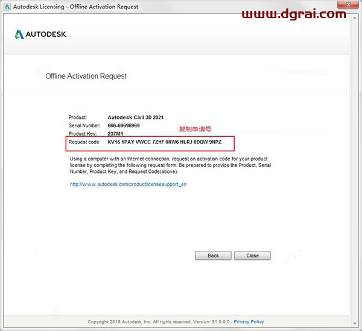The height and width of the screenshot is (331, 362).
Task: Click the 'Product:' label
Action: click(78, 117)
